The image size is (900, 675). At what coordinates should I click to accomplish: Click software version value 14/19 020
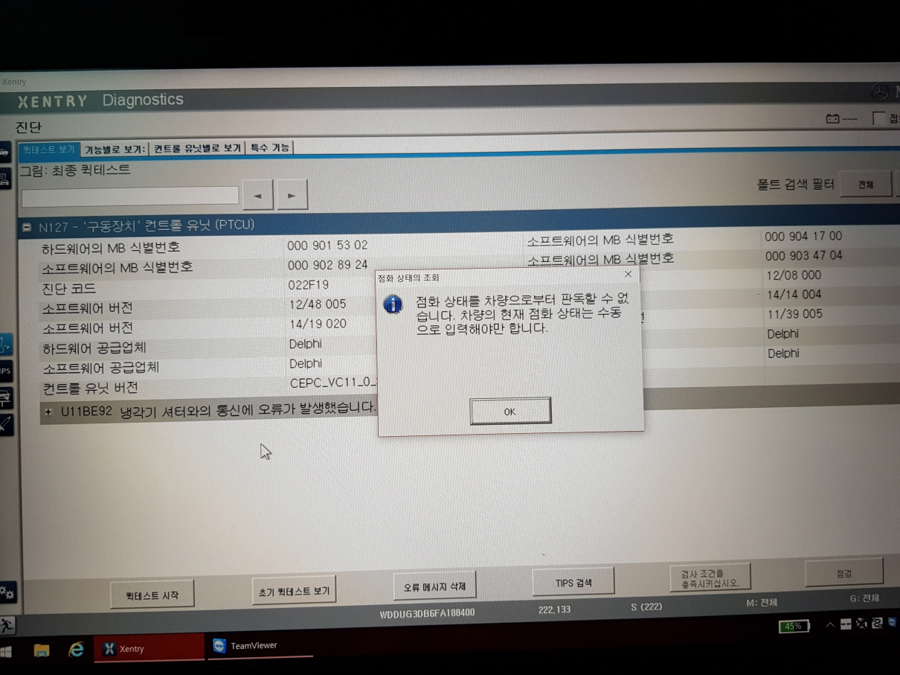coord(318,324)
